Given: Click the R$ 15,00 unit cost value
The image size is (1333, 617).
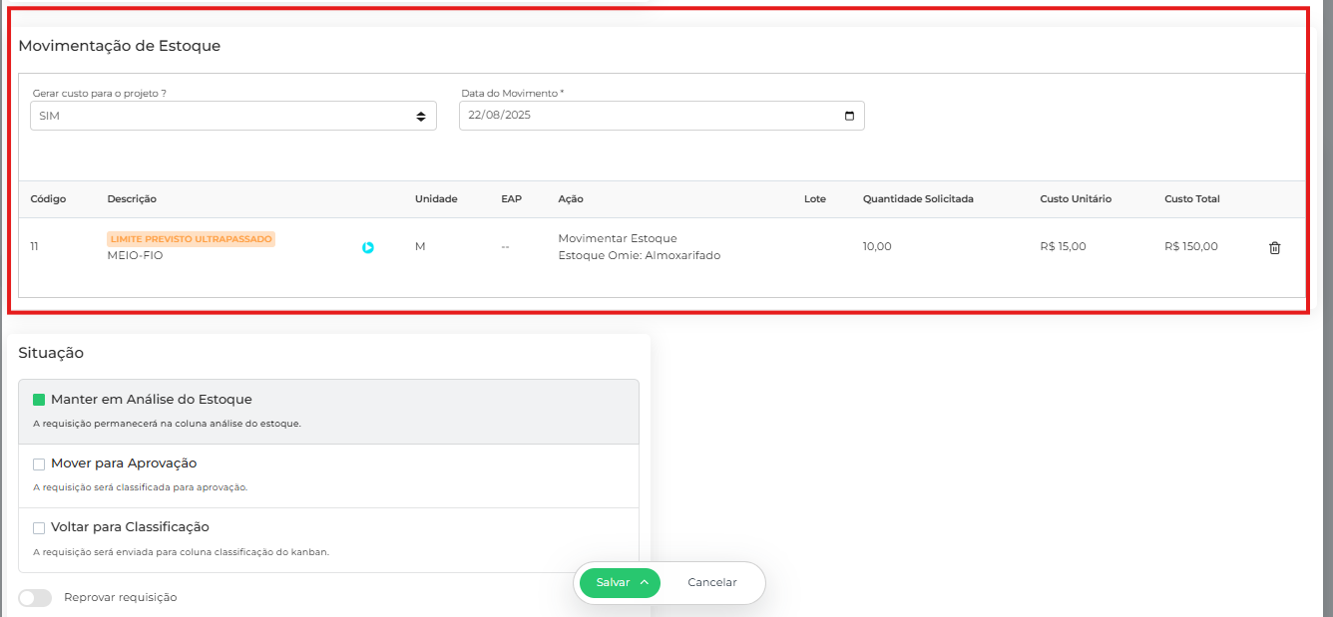Looking at the screenshot, I should pyautogui.click(x=1063, y=247).
